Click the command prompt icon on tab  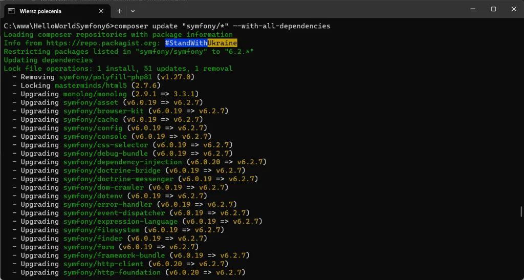[11, 11]
